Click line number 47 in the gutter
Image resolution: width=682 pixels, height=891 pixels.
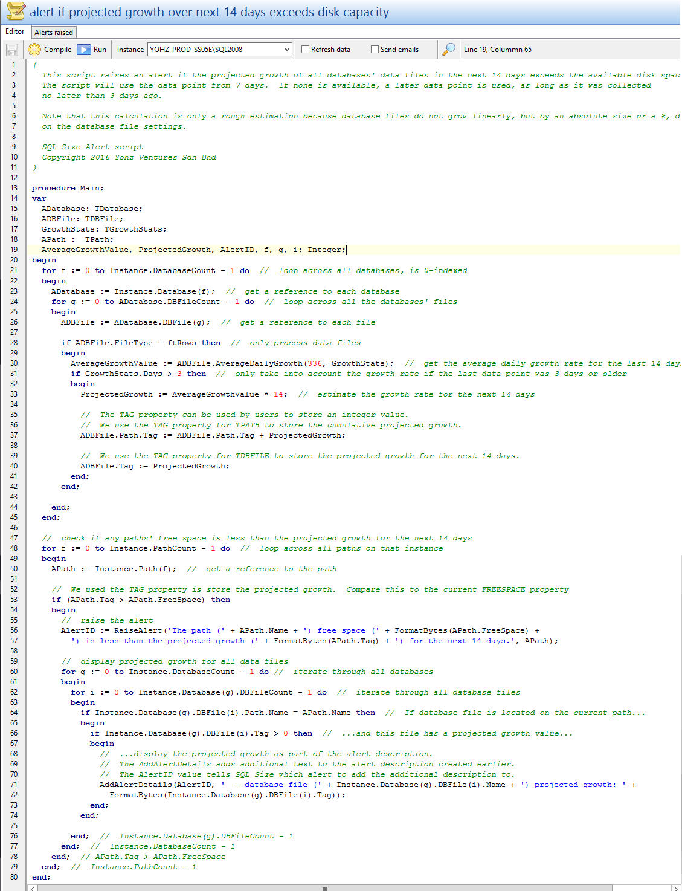click(13, 538)
